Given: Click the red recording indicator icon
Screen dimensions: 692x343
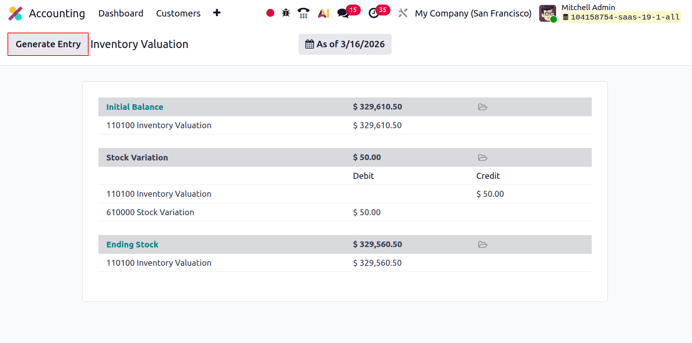Looking at the screenshot, I should point(270,12).
